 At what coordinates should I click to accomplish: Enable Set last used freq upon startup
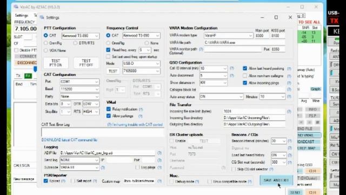pyautogui.click(x=108, y=57)
